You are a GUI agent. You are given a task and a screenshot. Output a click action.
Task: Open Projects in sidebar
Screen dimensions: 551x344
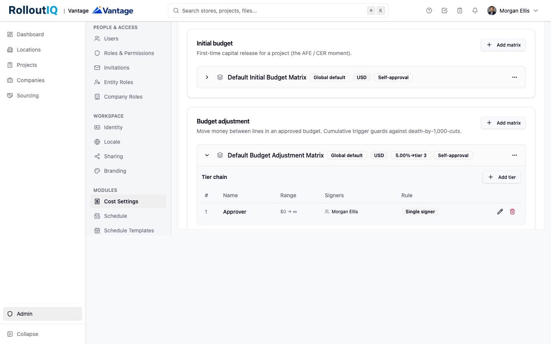[42, 65]
